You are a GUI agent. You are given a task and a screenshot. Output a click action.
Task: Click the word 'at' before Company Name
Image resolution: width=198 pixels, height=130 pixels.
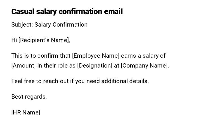(117, 66)
